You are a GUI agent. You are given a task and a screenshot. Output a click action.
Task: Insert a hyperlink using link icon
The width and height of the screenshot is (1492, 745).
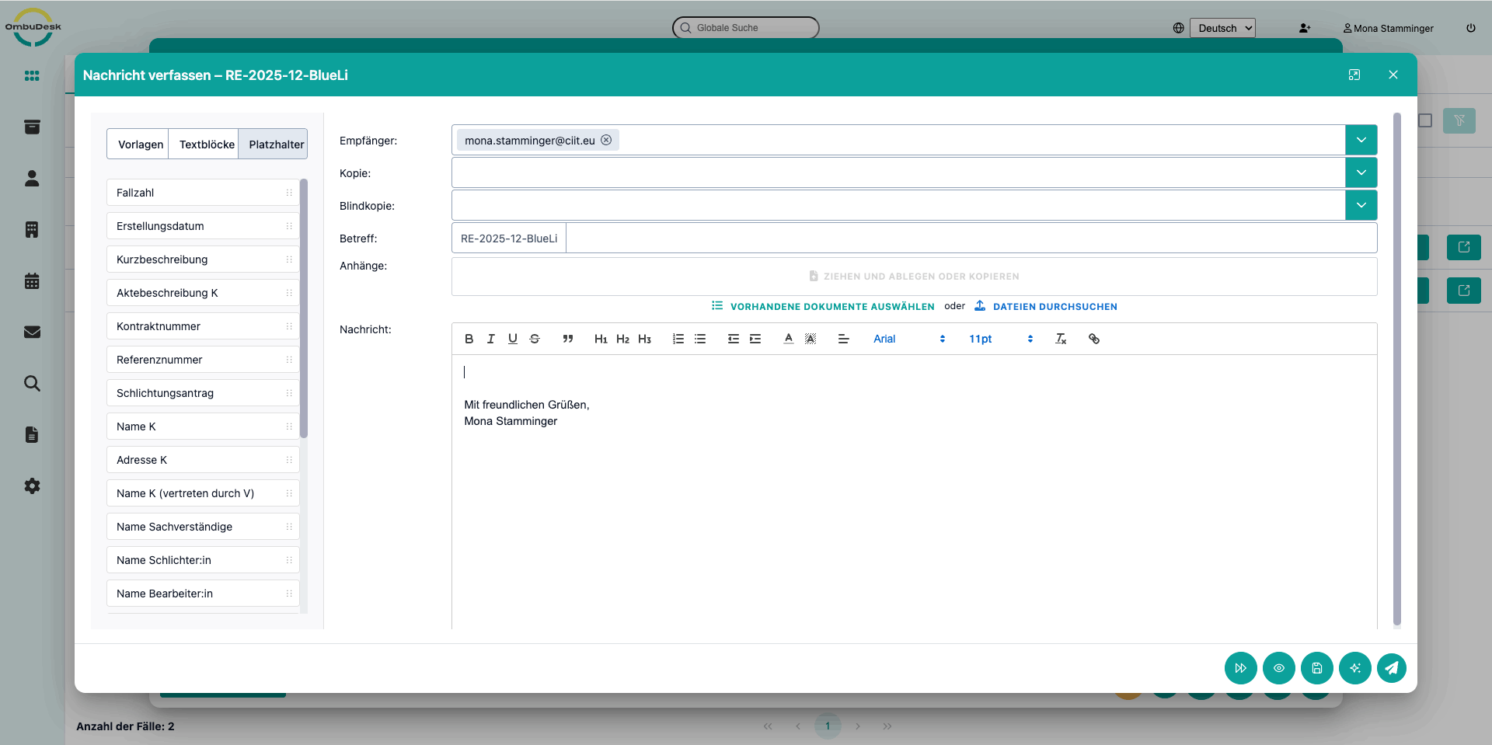tap(1093, 339)
